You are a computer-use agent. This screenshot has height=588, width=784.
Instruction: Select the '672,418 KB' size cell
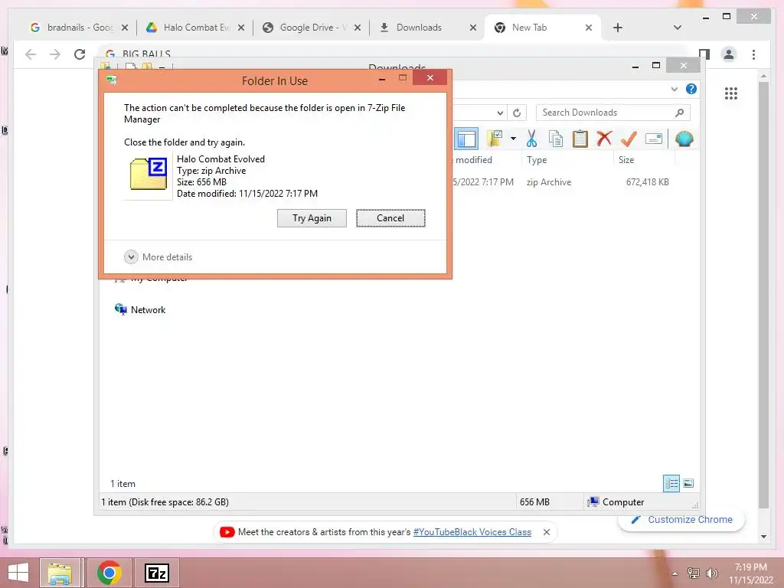pyautogui.click(x=648, y=182)
